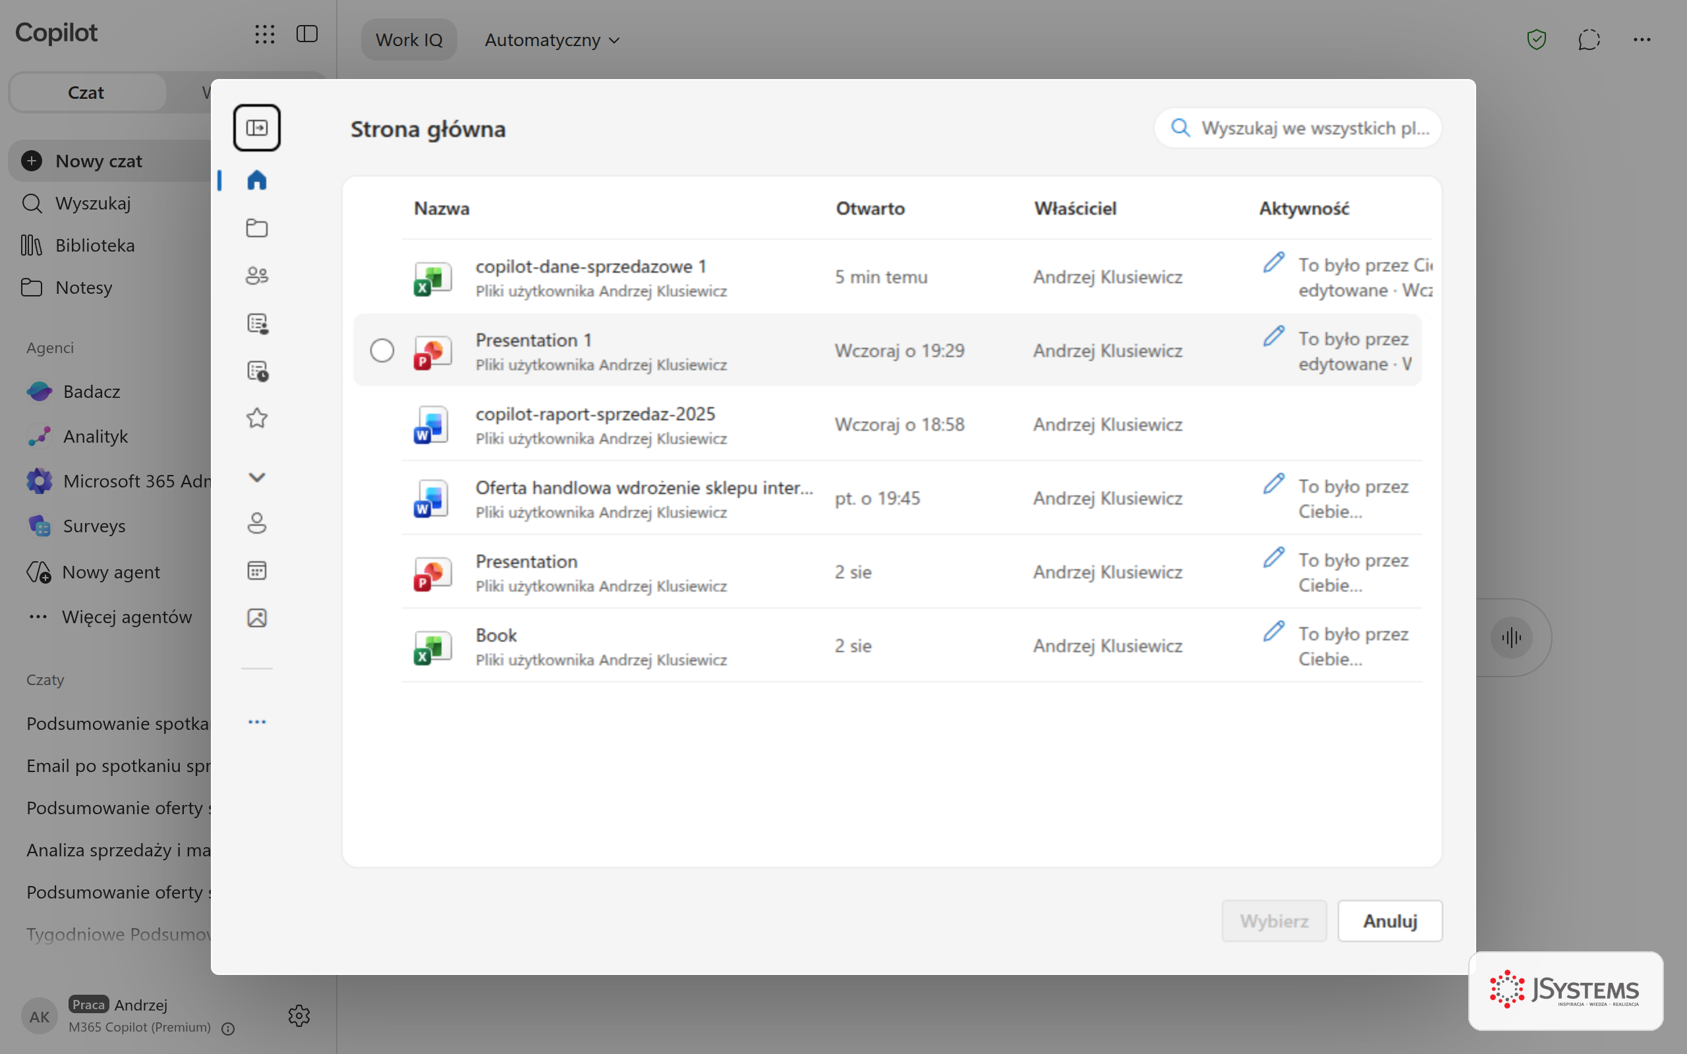Open the Home icon in picker sidebar
Screen dimensions: 1687x1054
pyautogui.click(x=256, y=180)
